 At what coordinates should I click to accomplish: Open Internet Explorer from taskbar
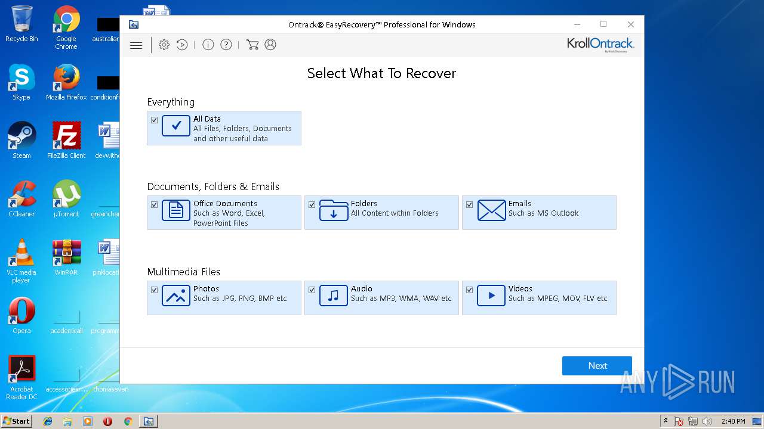click(x=48, y=421)
